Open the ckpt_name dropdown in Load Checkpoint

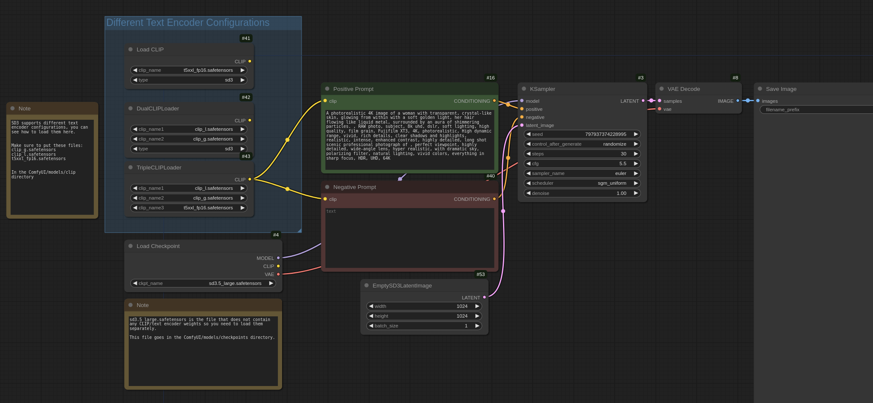point(203,283)
